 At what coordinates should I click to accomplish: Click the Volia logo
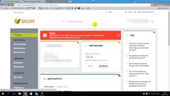pos(24,21)
